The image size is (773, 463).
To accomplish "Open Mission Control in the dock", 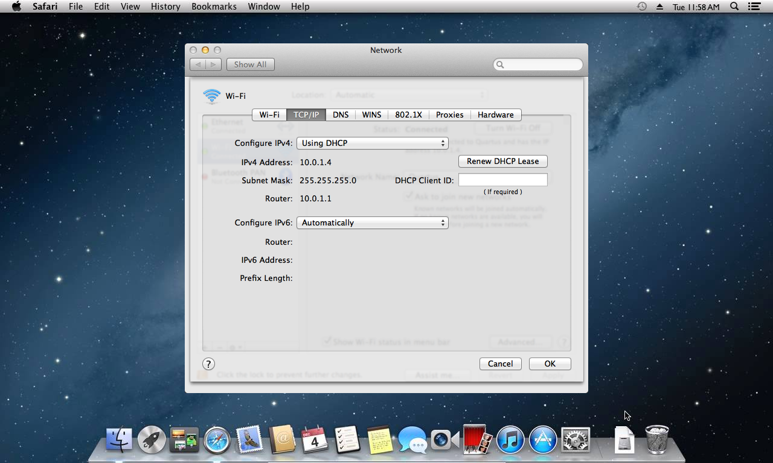I will [x=184, y=439].
